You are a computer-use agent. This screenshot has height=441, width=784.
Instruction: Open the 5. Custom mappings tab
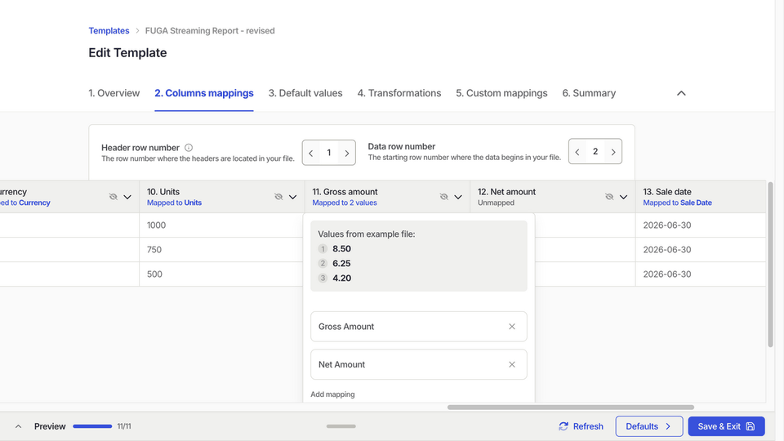(501, 93)
